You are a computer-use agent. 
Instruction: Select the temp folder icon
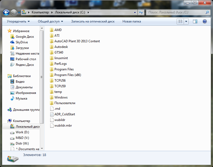(x=52, y=92)
